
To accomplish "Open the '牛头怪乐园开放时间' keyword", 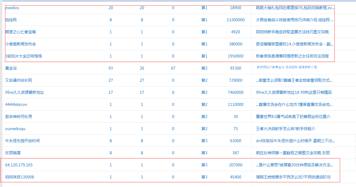I will pos(22,141).
